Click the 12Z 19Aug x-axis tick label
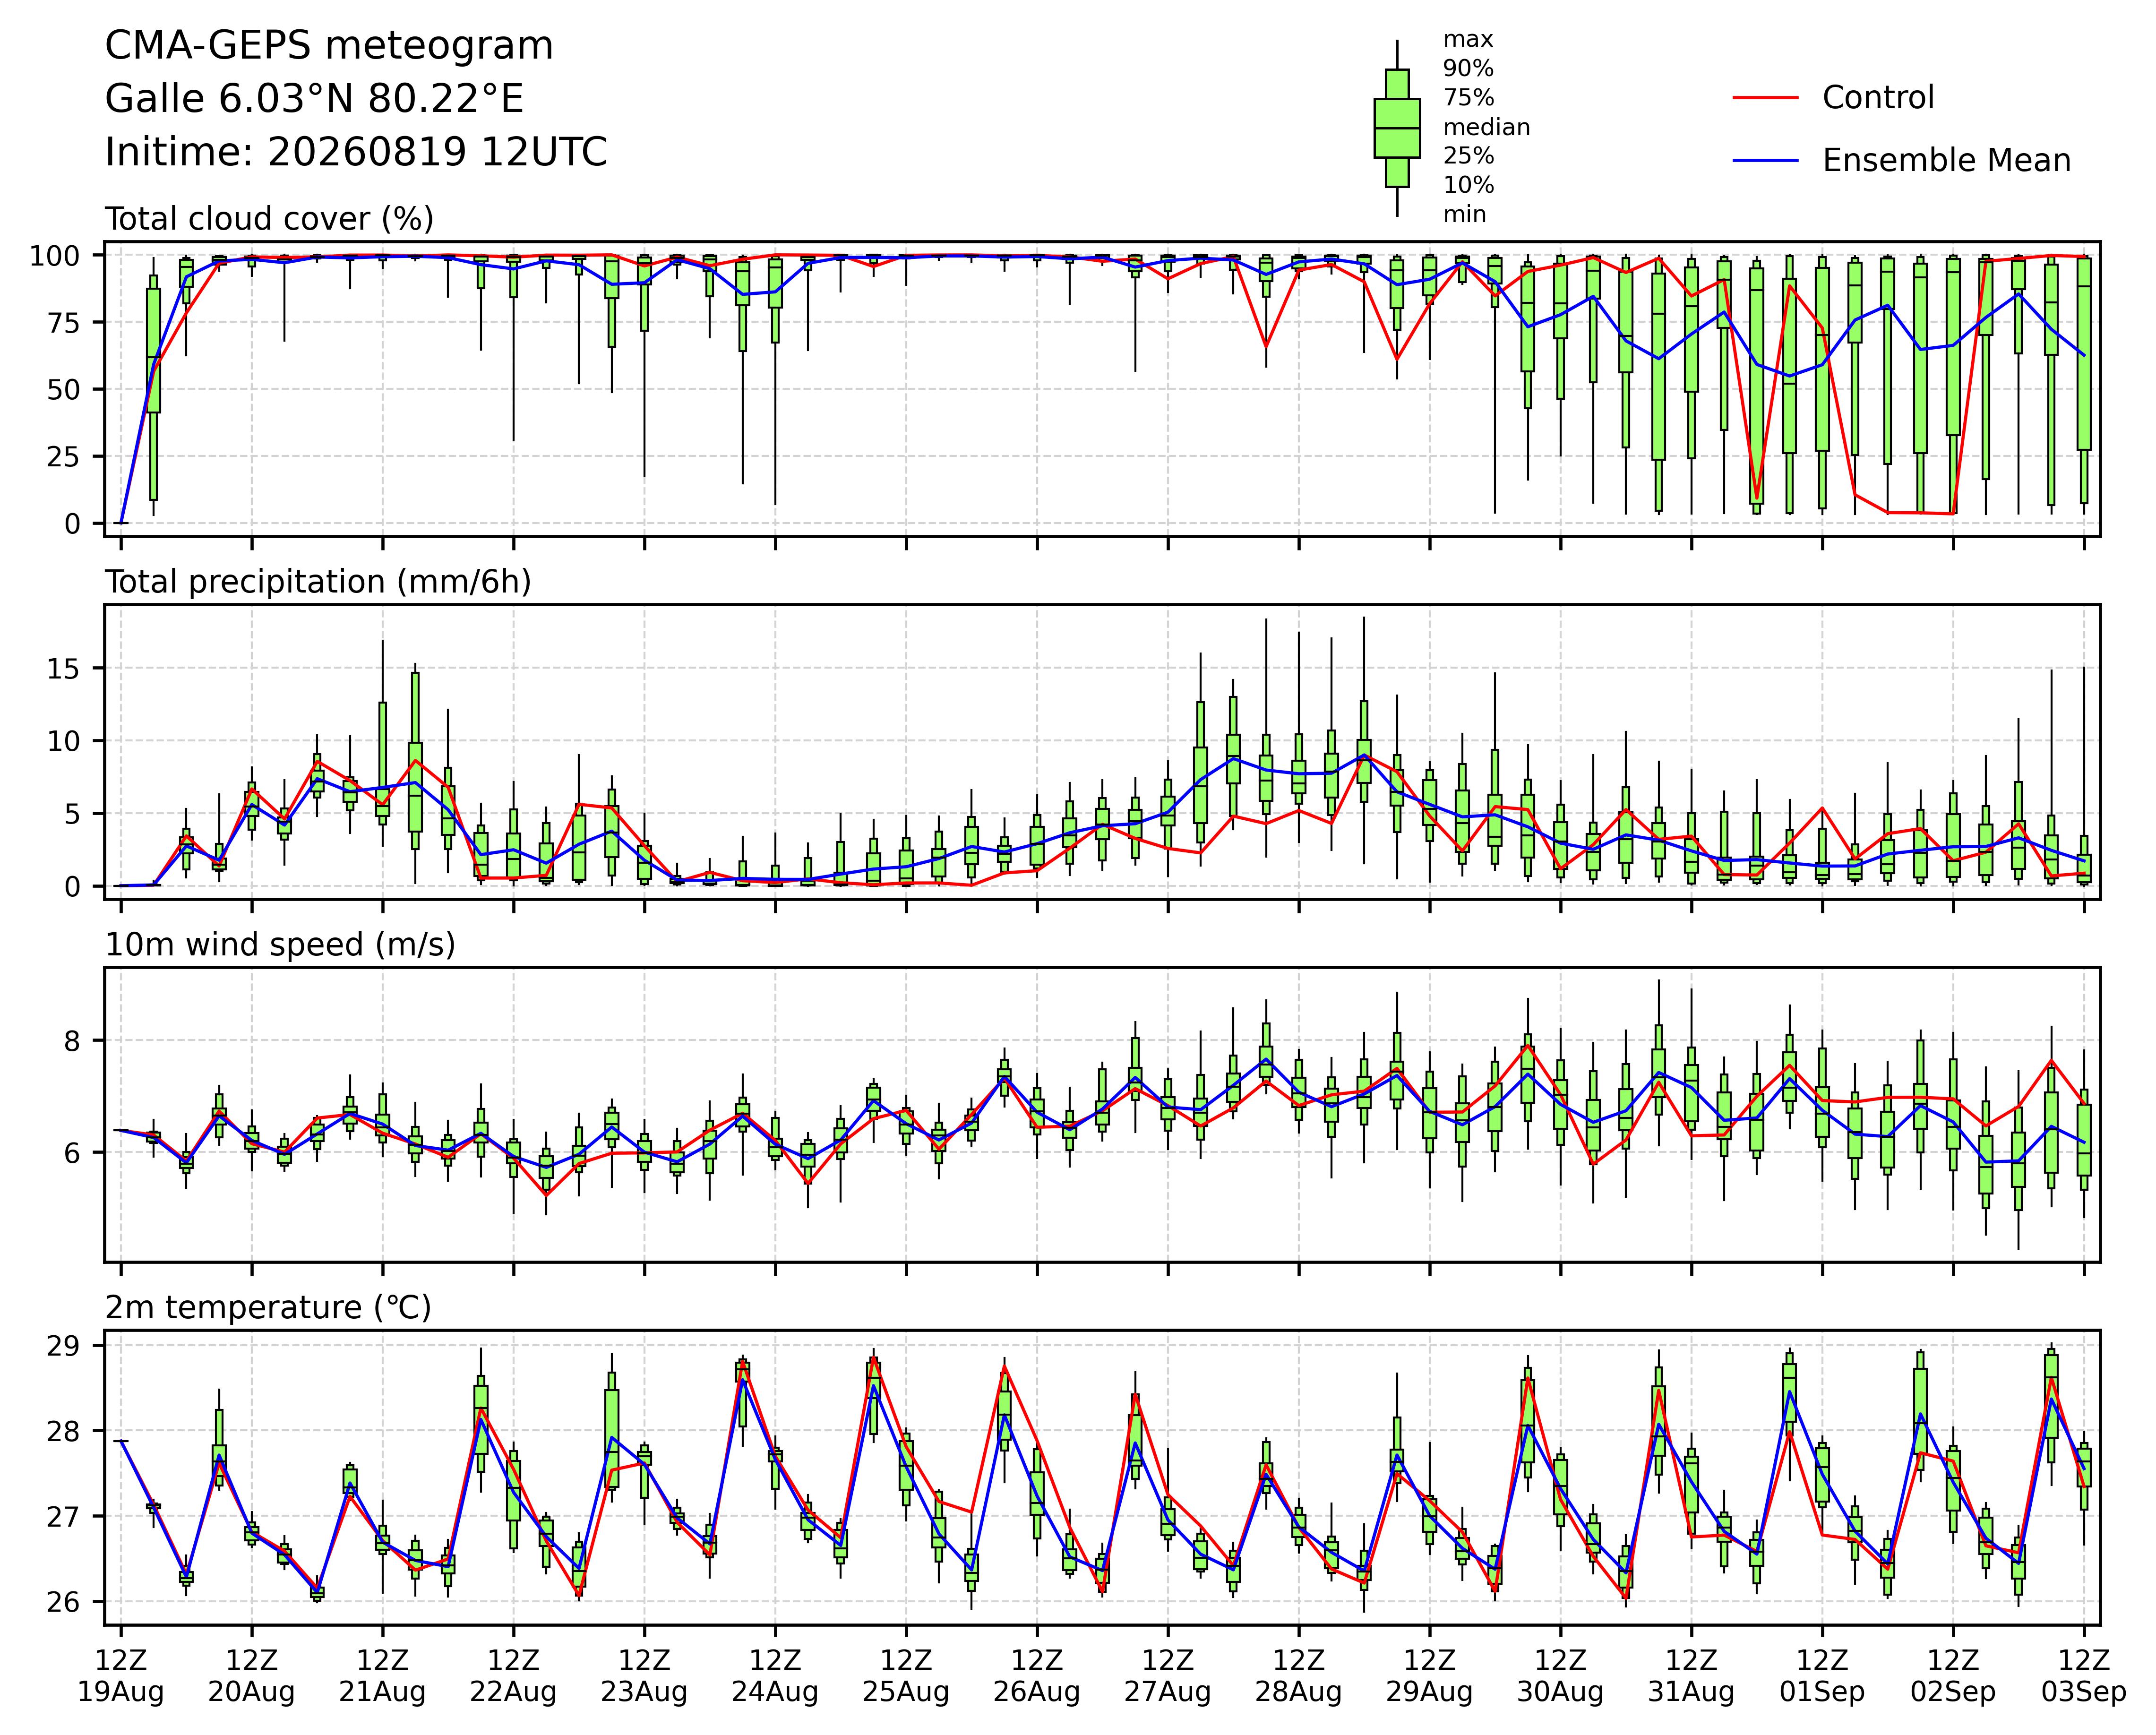Screen dimensions: 2156x1735 point(121,1676)
